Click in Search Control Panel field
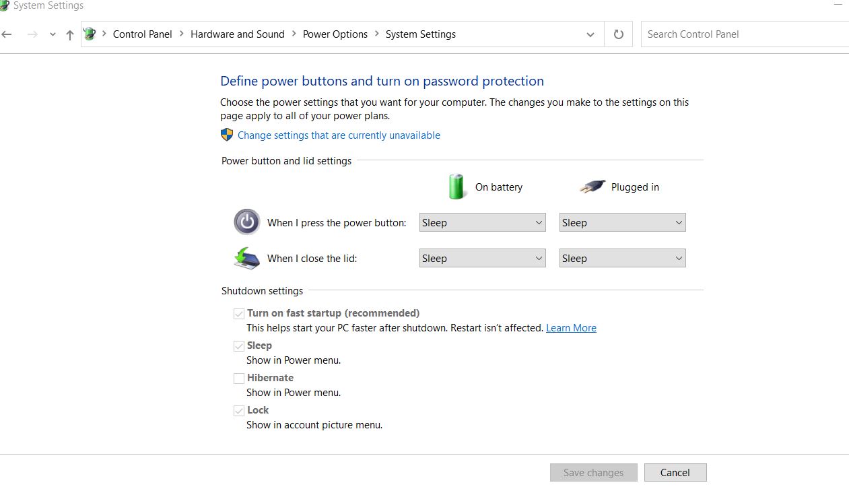 [744, 34]
